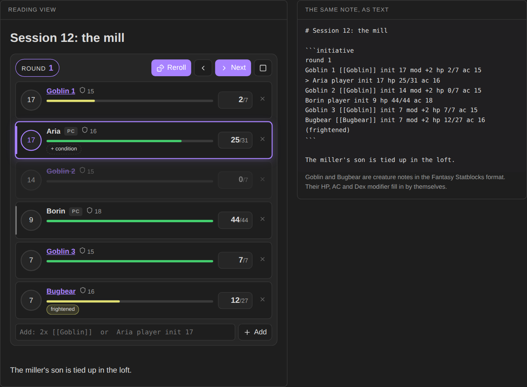Image resolution: width=527 pixels, height=387 pixels.
Task: Edit Goblin 1 HP value 2/7
Action: pyautogui.click(x=235, y=100)
